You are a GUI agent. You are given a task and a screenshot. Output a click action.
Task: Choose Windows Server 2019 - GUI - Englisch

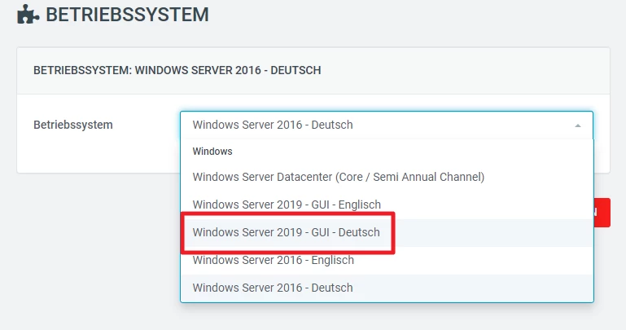click(x=287, y=205)
